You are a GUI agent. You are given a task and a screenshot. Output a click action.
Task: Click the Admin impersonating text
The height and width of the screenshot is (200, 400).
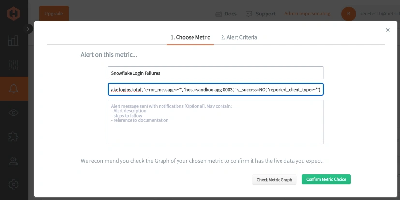point(308,14)
